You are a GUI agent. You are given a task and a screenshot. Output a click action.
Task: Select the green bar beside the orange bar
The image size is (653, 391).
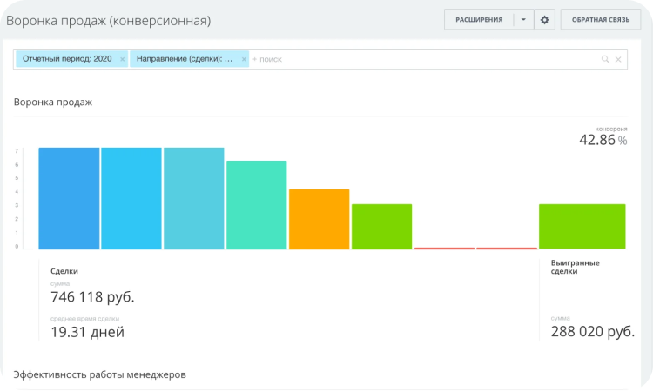pyautogui.click(x=382, y=227)
